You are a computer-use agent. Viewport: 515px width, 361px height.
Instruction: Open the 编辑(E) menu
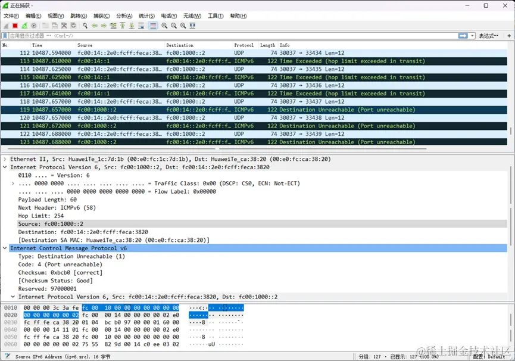[33, 15]
